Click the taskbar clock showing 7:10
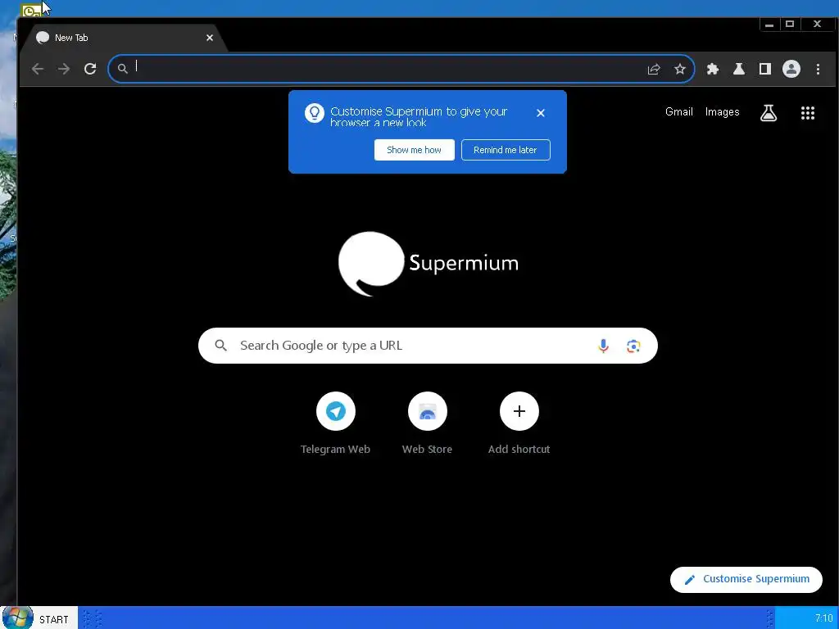Image resolution: width=839 pixels, height=629 pixels. click(x=823, y=618)
